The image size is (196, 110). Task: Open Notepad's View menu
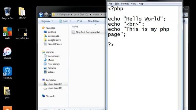coord(134,4)
